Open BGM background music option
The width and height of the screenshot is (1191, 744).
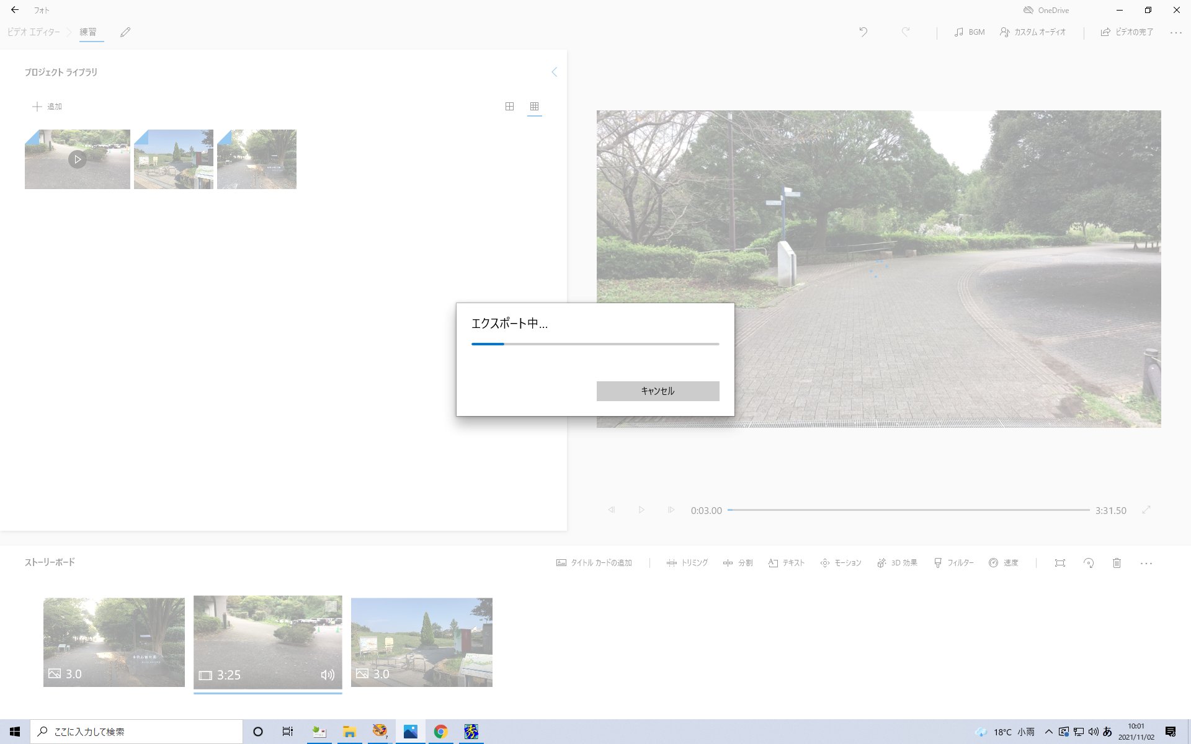pos(970,32)
